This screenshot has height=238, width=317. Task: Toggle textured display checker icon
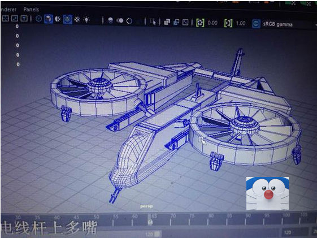click(77, 19)
